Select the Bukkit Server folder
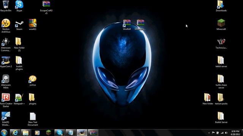The height and width of the screenshot is (136, 243). click(x=221, y=117)
